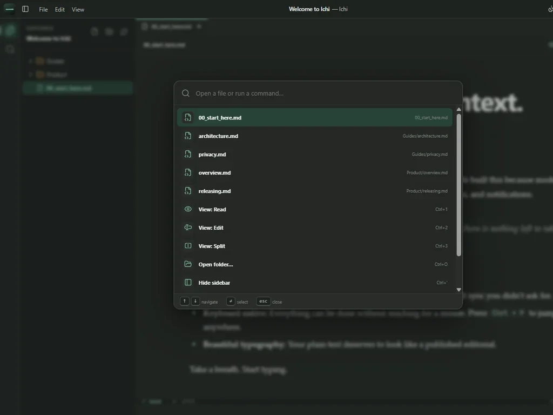Click the Ctrl+2 shortcut label
The image size is (553, 415).
(x=441, y=227)
